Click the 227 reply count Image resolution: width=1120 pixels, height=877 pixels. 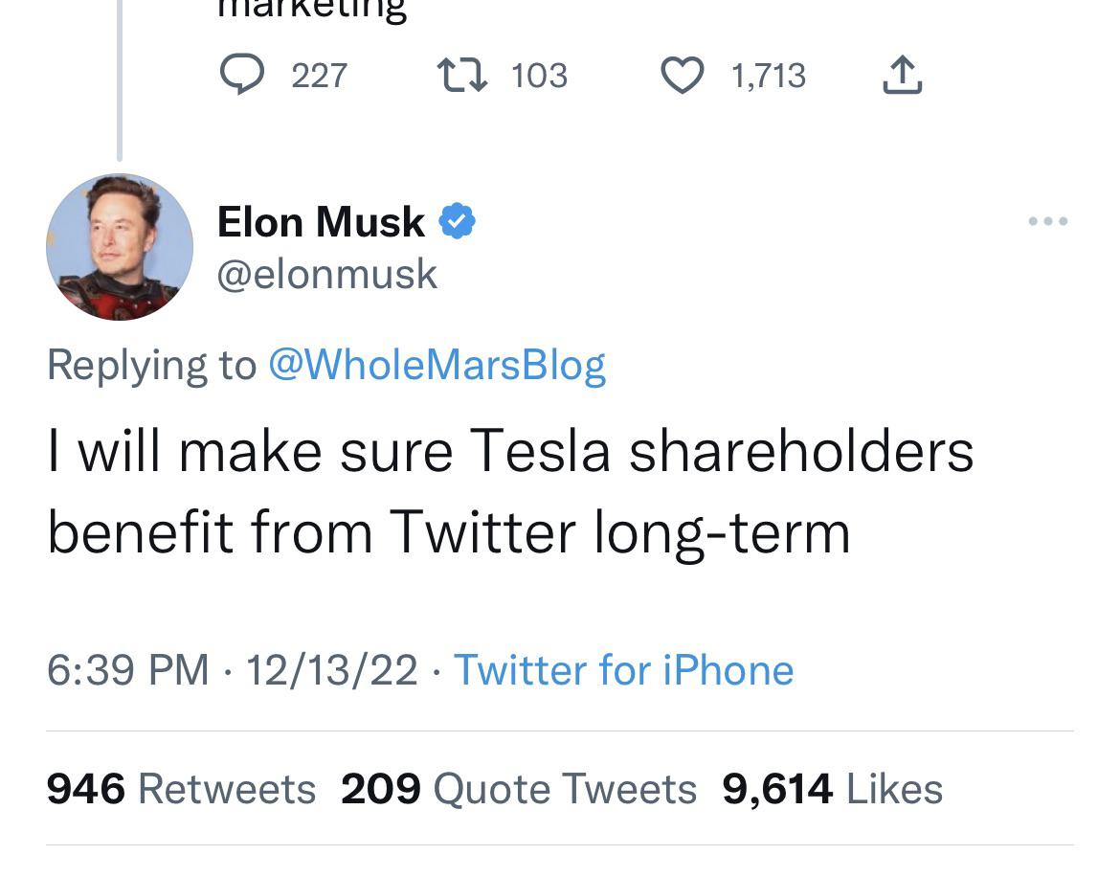coord(319,76)
